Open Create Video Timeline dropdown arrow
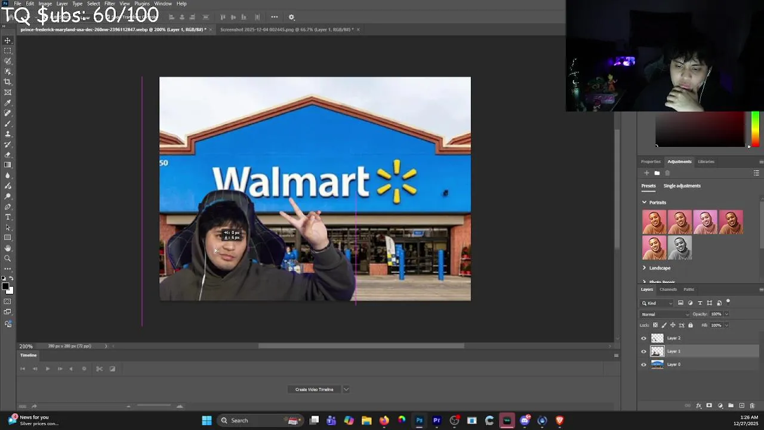The width and height of the screenshot is (764, 430). point(346,389)
